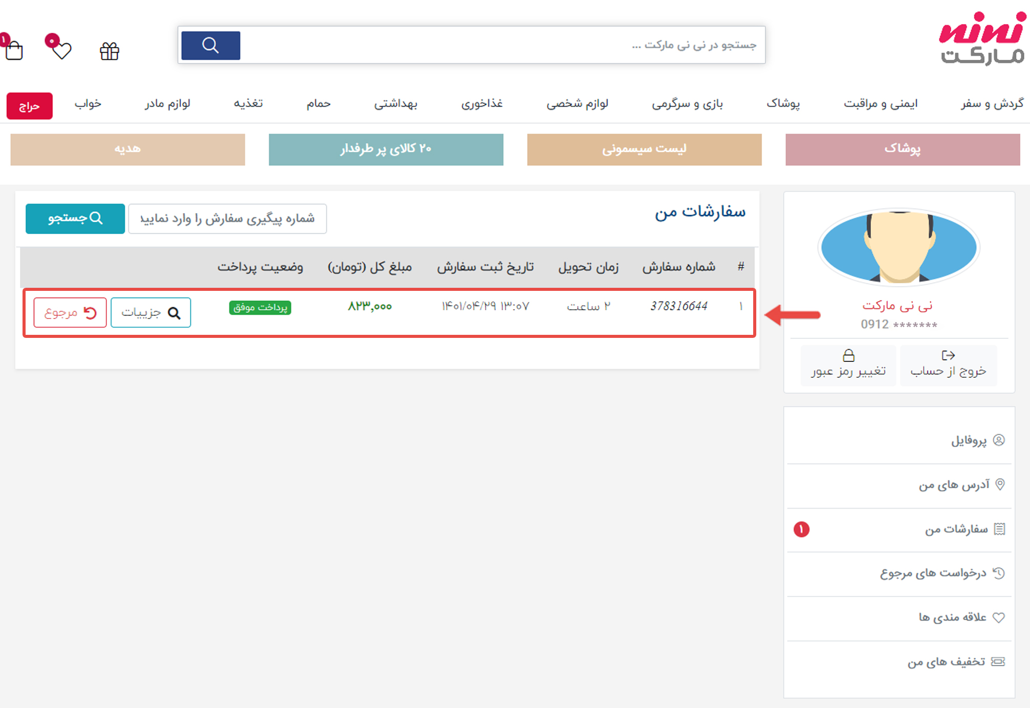
Task: Click the red Sale (حراج) menu item
Action: tap(29, 106)
